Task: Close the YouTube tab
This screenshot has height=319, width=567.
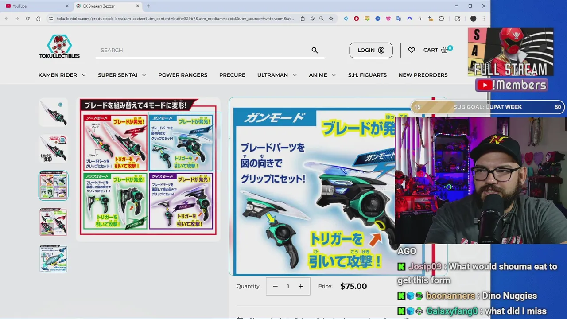Action: click(x=67, y=6)
